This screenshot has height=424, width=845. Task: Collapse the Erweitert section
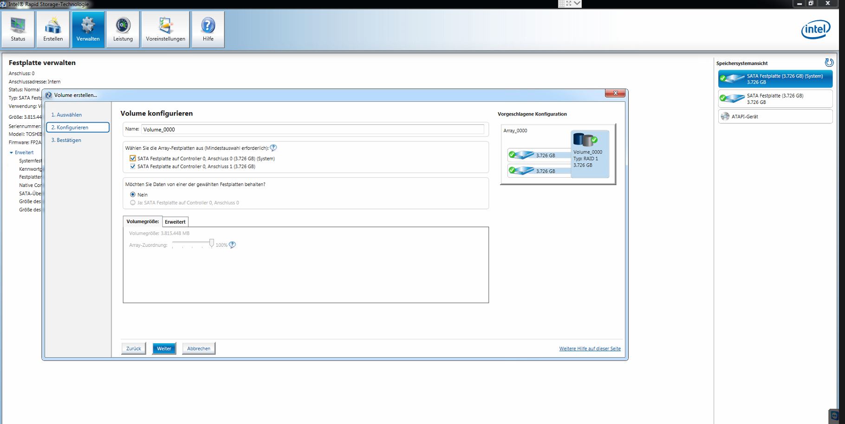11,153
